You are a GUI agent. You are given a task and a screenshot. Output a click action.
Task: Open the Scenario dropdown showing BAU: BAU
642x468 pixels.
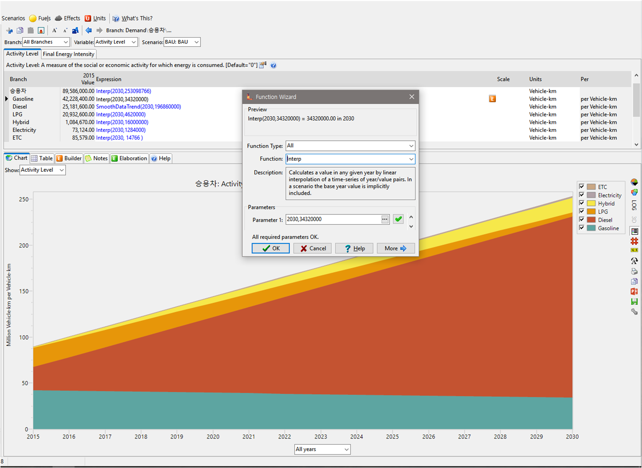[x=182, y=42]
